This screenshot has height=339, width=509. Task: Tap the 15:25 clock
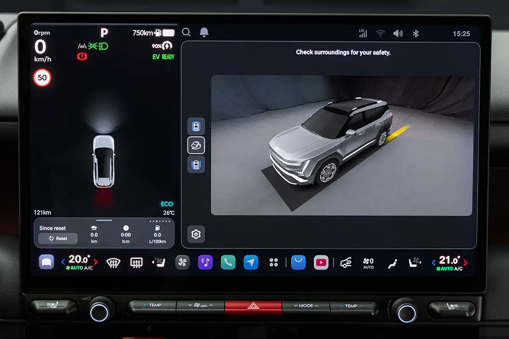click(461, 33)
